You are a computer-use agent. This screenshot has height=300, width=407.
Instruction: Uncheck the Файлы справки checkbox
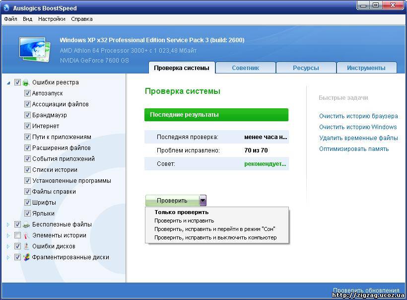click(x=27, y=191)
